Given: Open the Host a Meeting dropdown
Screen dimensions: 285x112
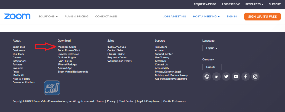Looking at the screenshot, I should coord(206,17).
